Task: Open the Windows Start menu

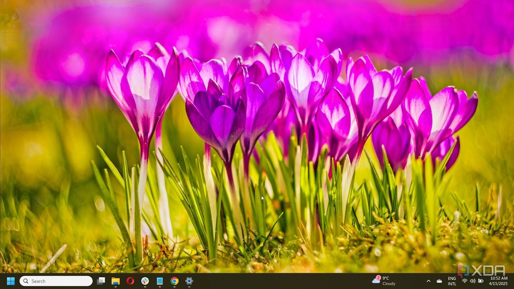Action: [x=11, y=281]
